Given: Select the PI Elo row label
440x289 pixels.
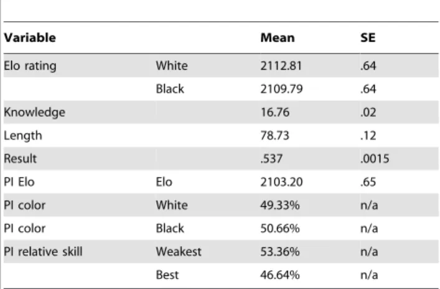Looking at the screenshot, I should (x=19, y=182).
